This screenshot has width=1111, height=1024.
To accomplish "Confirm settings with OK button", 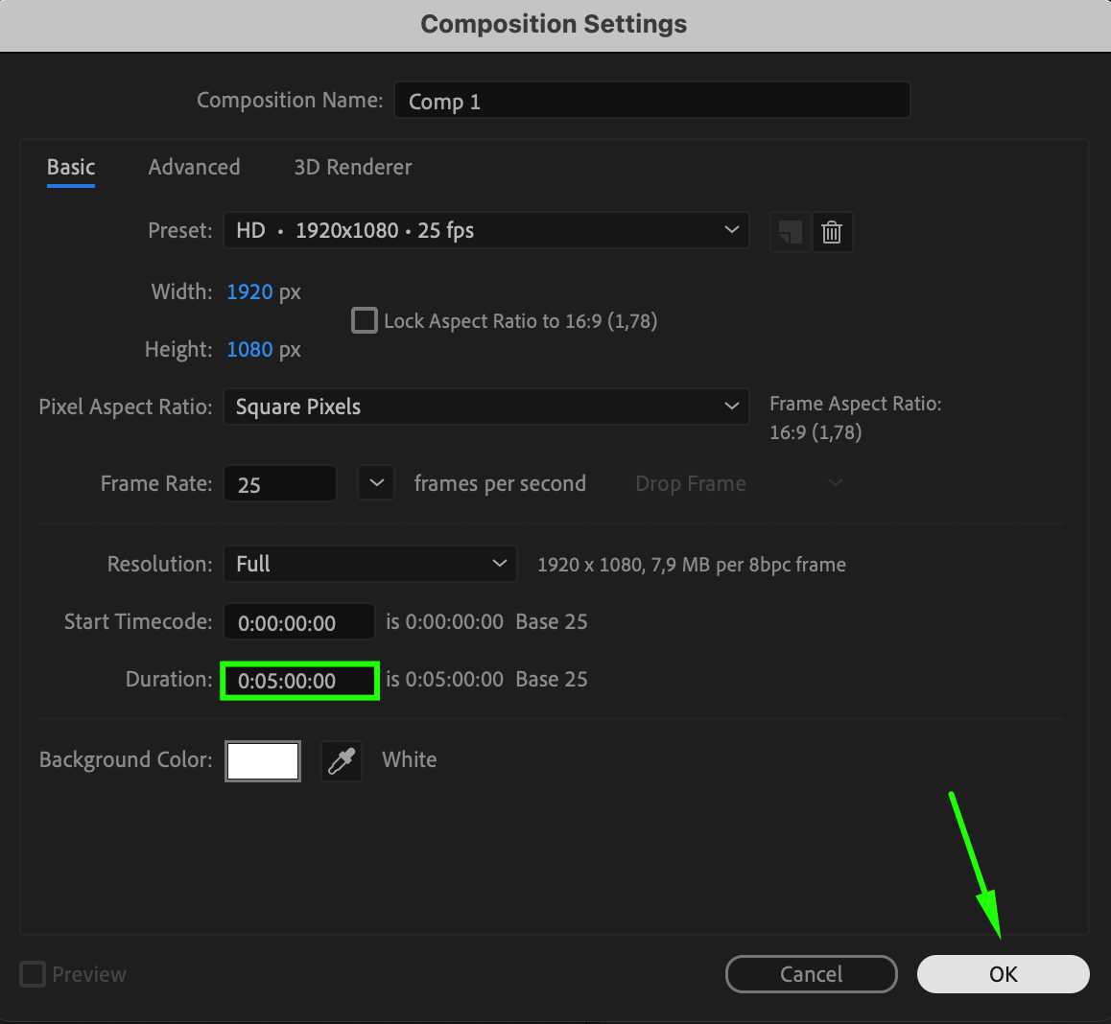I will tap(1004, 974).
